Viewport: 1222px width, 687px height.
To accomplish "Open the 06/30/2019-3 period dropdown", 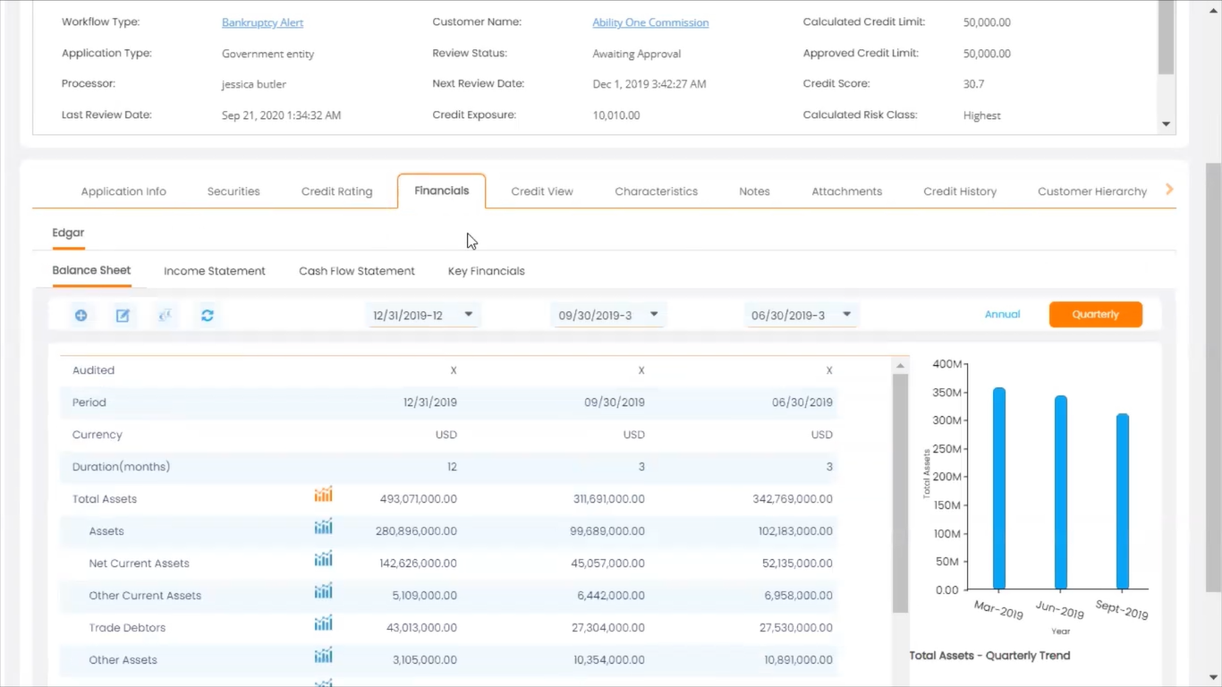I will (801, 315).
